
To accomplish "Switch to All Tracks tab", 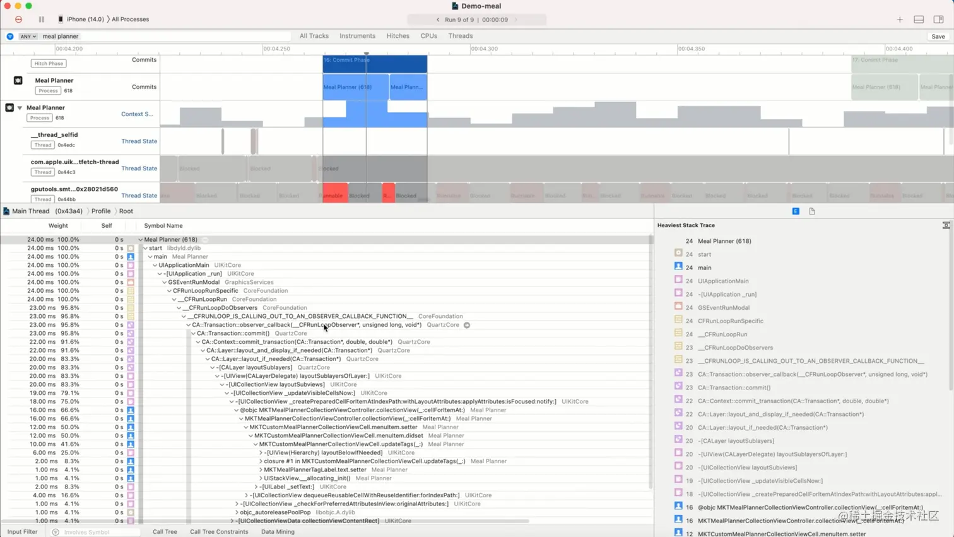I will (314, 36).
